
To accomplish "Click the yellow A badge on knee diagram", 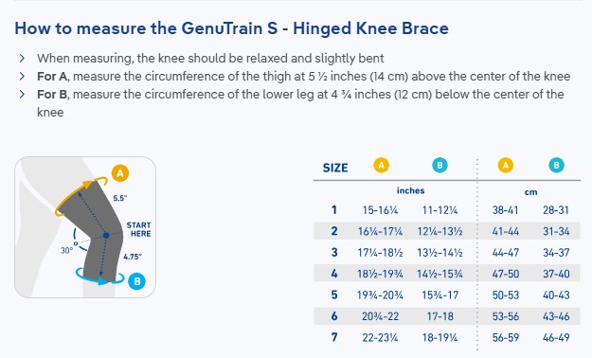I will (x=120, y=173).
